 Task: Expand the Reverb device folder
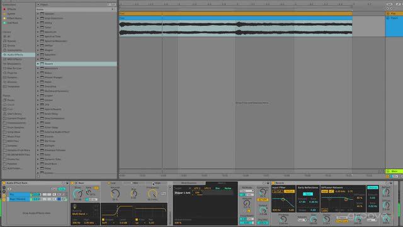click(38, 64)
